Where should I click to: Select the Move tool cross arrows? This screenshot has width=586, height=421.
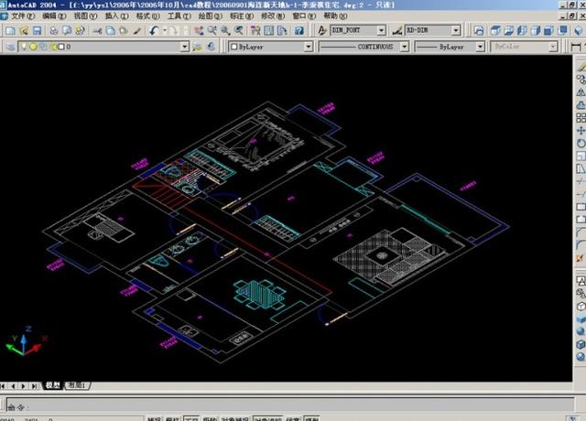click(581, 130)
